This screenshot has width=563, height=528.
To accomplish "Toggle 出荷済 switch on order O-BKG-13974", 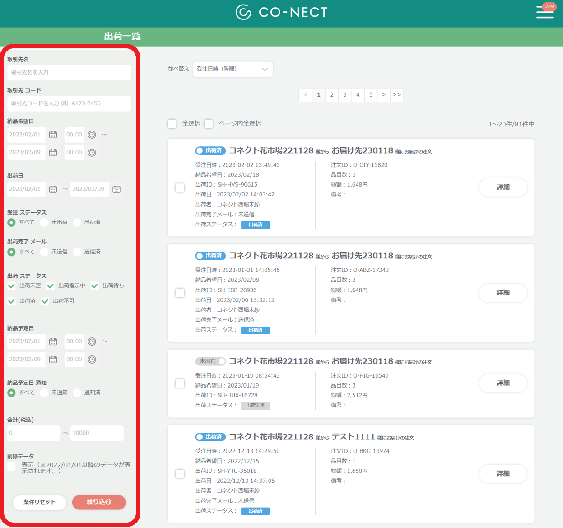I will 210,437.
